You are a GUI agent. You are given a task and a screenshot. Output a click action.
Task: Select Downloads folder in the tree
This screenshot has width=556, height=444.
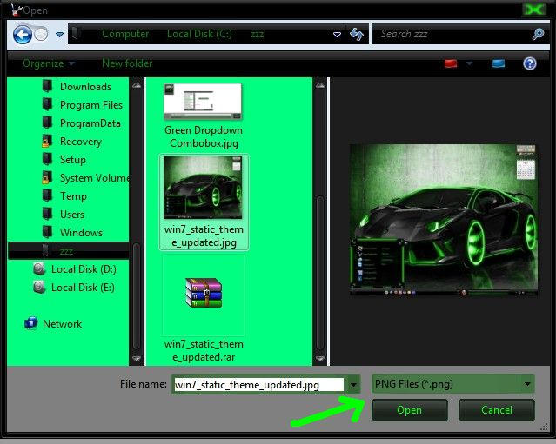click(85, 87)
